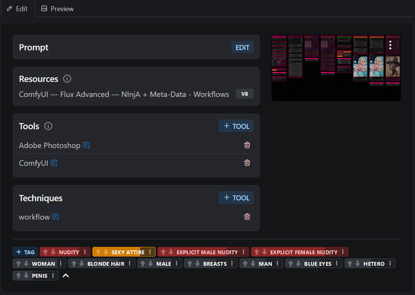Add a tool in the Tools section
This screenshot has height=295, width=415.
[236, 126]
